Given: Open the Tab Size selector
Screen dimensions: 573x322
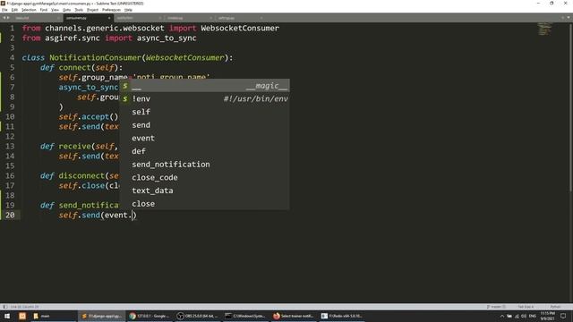Looking at the screenshot, I should coord(526,307).
